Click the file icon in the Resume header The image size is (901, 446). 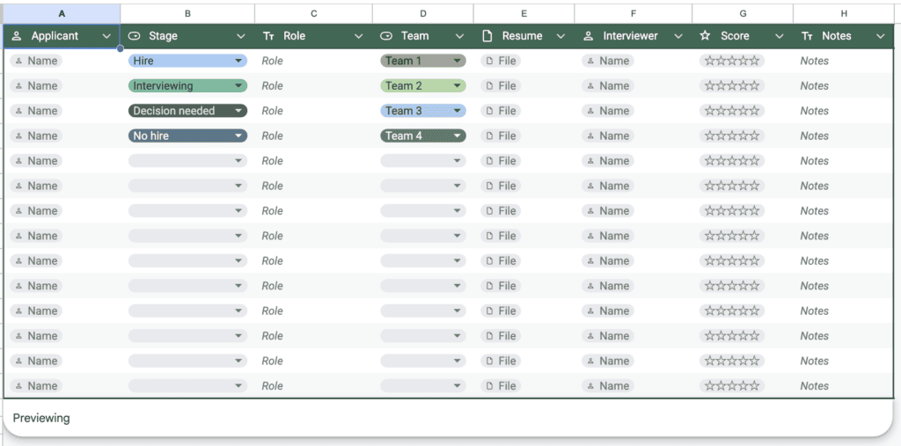(x=487, y=36)
